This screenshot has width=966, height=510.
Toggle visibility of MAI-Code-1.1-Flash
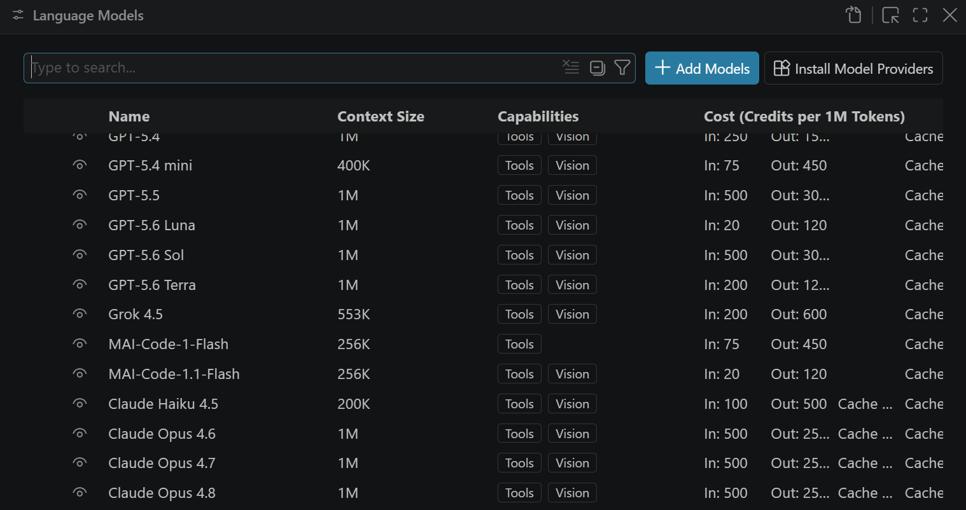pos(80,374)
